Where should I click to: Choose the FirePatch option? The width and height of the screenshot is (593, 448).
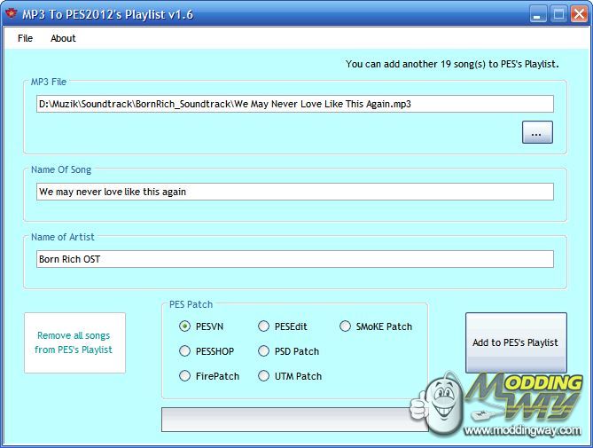[185, 376]
